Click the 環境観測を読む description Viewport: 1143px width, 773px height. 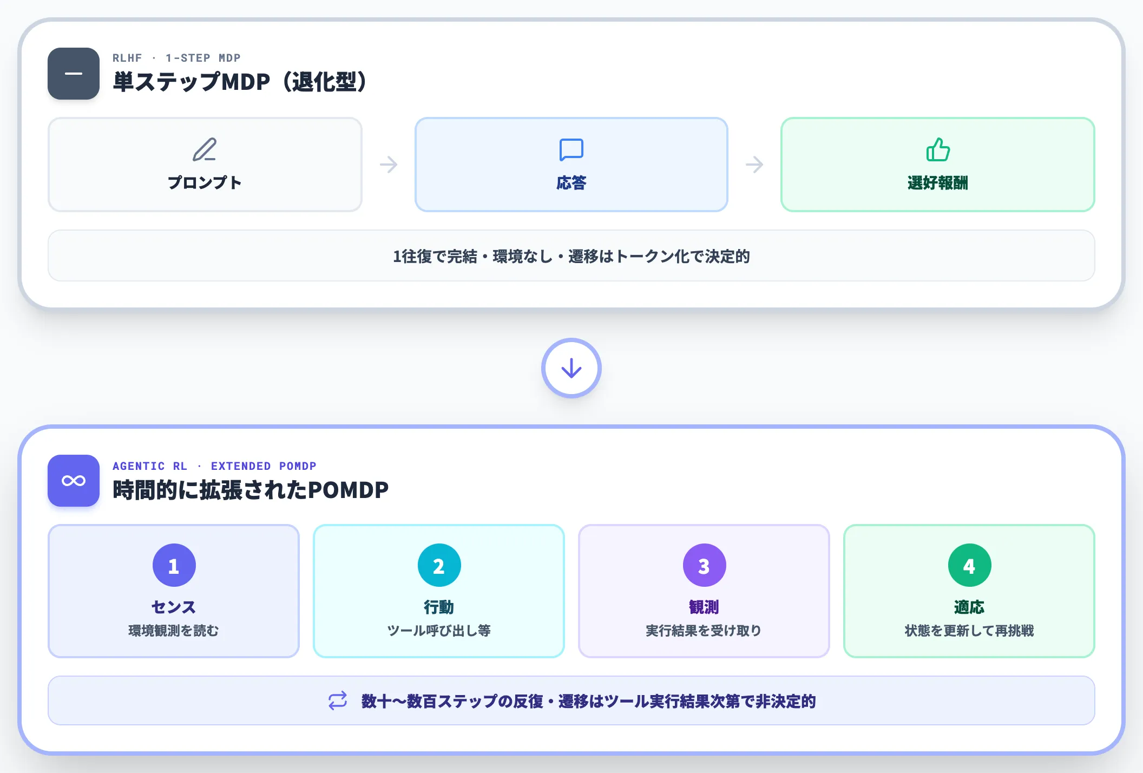pyautogui.click(x=174, y=631)
